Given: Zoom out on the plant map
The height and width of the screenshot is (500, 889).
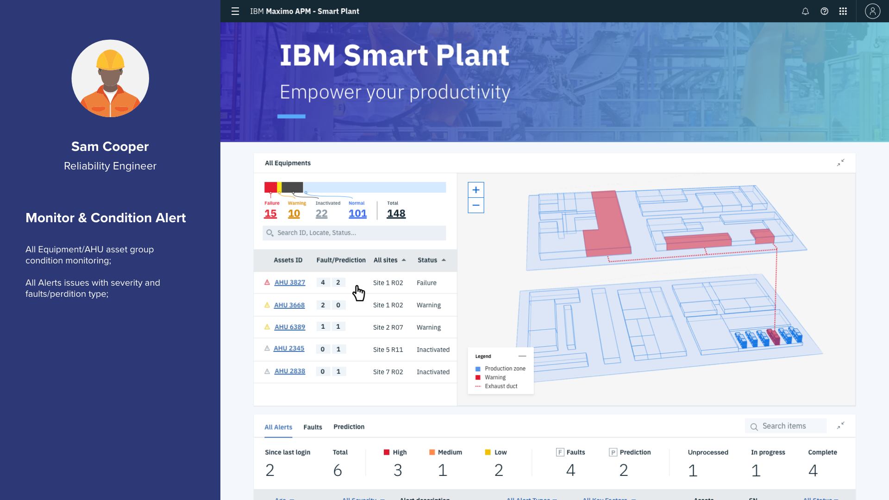Looking at the screenshot, I should click(476, 205).
